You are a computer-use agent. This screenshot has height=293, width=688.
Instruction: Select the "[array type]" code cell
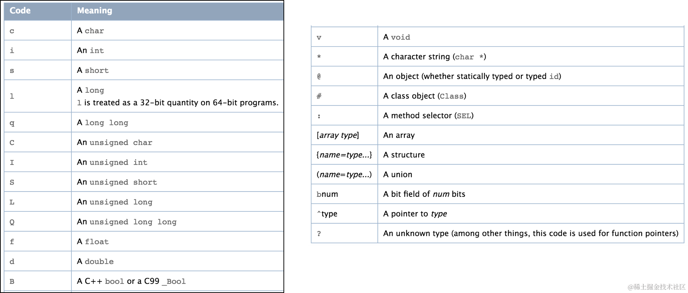[338, 135]
